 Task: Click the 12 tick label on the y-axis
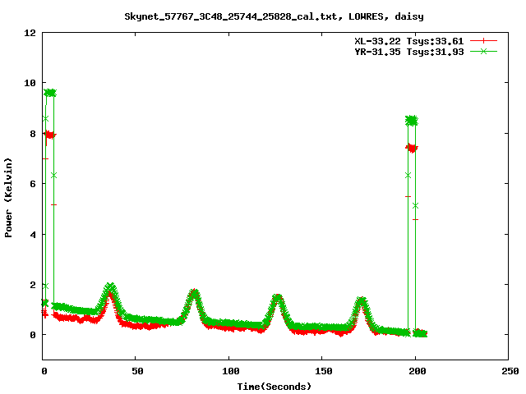[x=30, y=33]
